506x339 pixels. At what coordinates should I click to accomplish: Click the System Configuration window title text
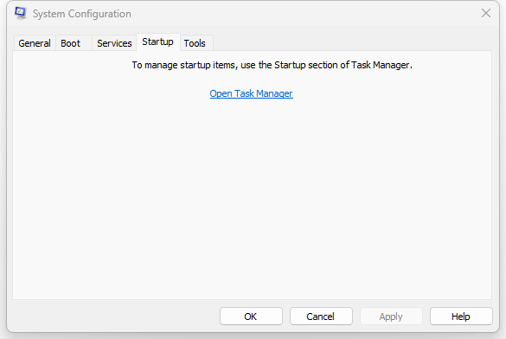[x=82, y=14]
